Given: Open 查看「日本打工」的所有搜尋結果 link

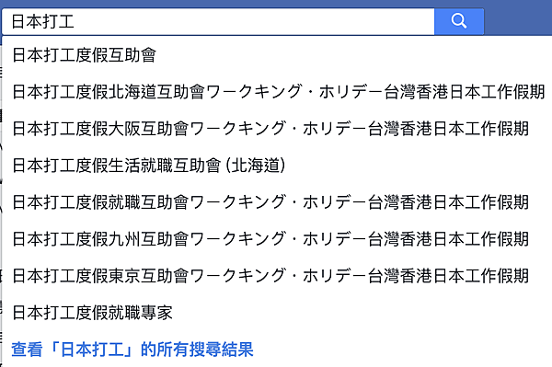Looking at the screenshot, I should pos(132,350).
